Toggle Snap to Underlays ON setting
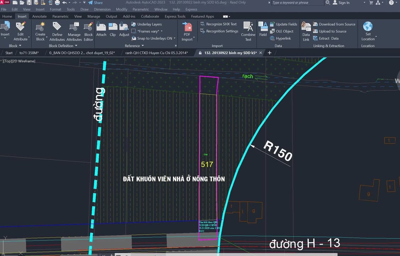 click(x=154, y=38)
